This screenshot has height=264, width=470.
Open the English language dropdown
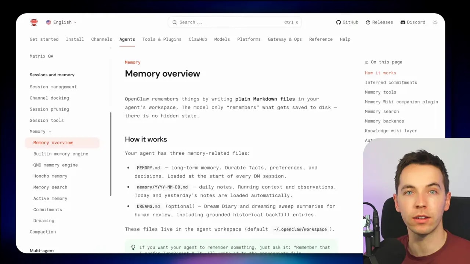[x=61, y=22]
